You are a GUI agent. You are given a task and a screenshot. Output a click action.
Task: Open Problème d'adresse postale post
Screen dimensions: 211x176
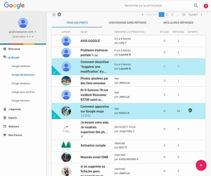[x=94, y=53]
